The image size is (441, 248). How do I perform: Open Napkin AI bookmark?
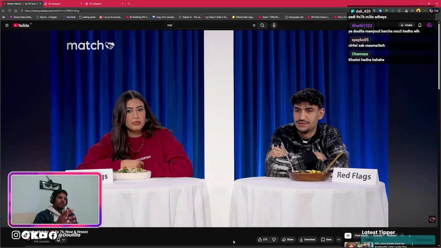[190, 17]
